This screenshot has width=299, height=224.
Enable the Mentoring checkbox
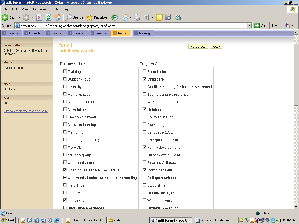[65, 132]
